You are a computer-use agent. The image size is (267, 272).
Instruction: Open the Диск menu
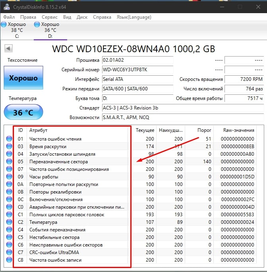pyautogui.click(x=82, y=17)
